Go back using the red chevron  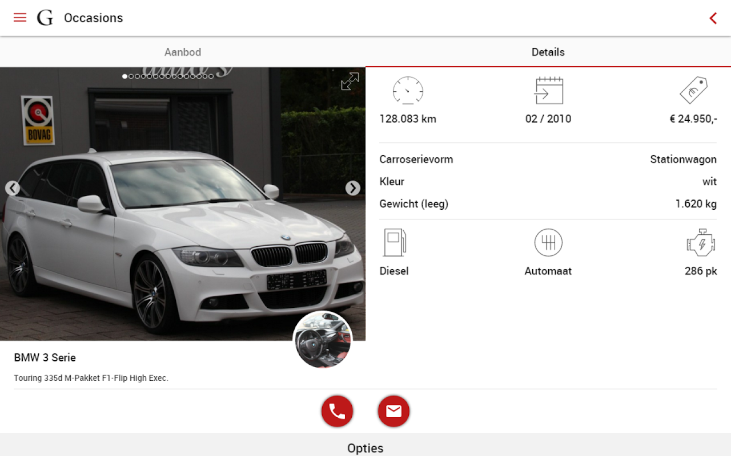(x=713, y=18)
